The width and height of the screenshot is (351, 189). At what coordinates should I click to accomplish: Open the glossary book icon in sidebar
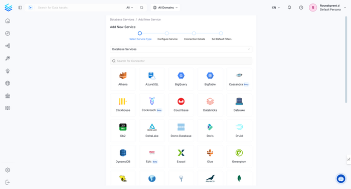[8, 108]
